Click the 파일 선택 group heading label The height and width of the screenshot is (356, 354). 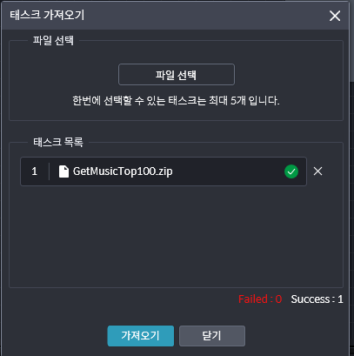coord(53,40)
